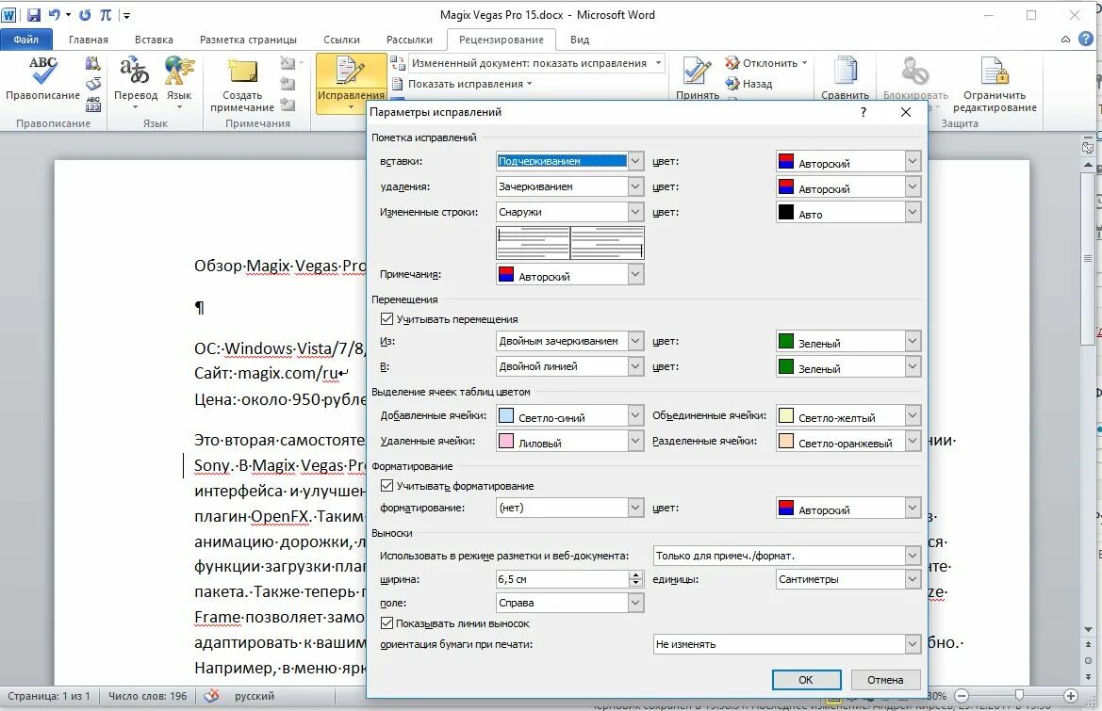Open Restrict Editing (Ограничить редактирование)
1102x711 pixels.
(x=995, y=84)
